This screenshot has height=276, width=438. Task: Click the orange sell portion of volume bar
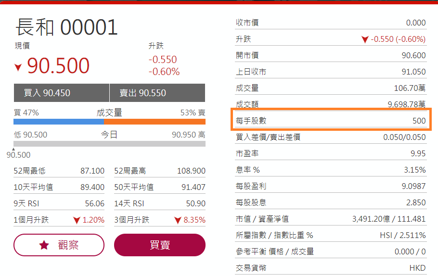155,122
